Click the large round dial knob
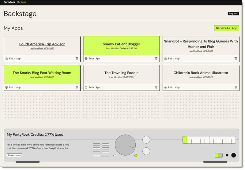The image size is (245, 170). click(x=125, y=145)
